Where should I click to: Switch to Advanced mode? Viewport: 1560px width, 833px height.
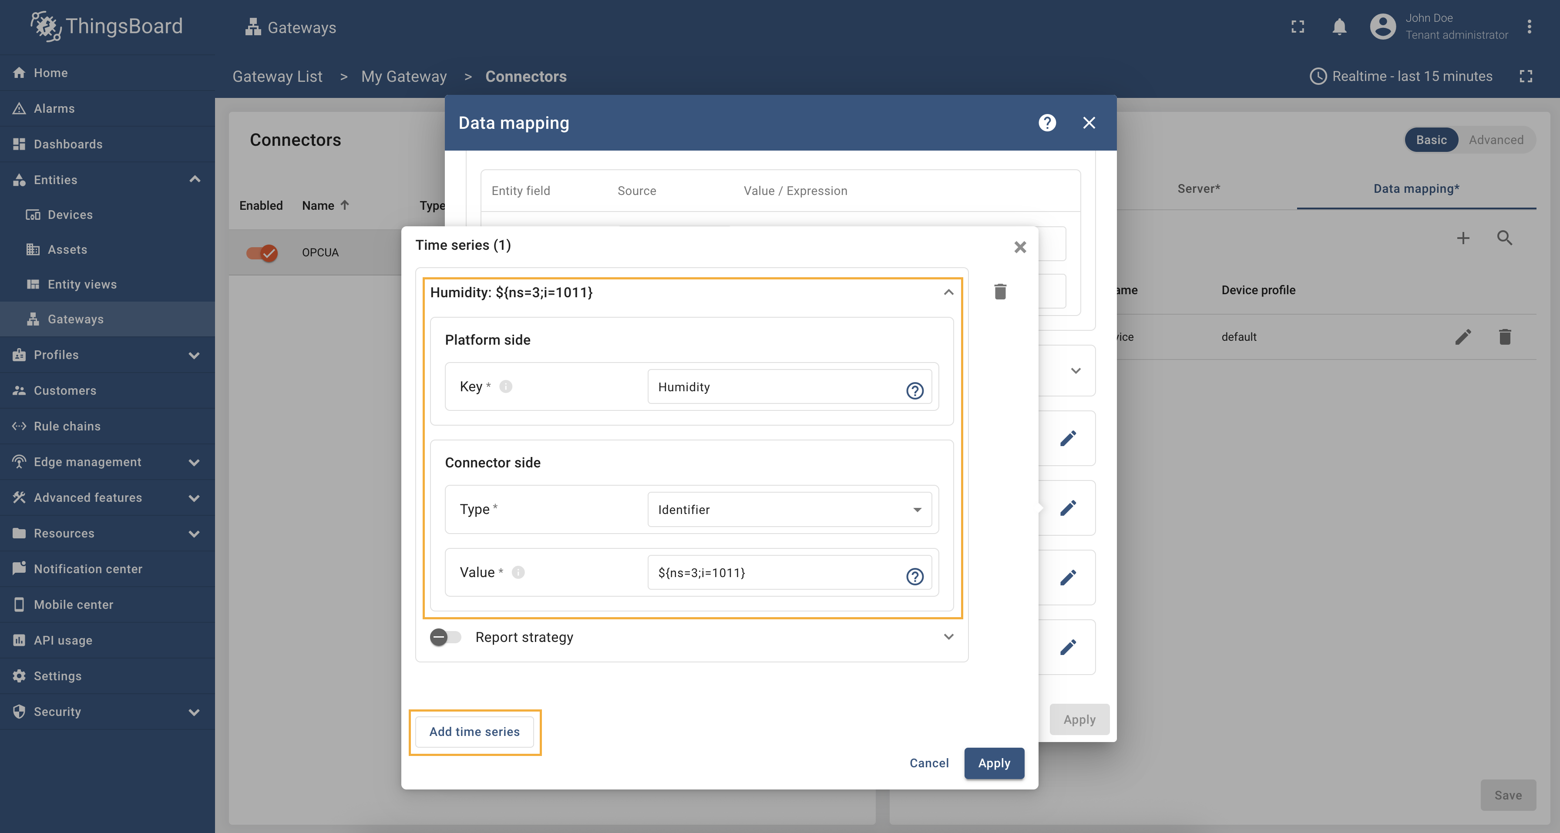tap(1495, 140)
